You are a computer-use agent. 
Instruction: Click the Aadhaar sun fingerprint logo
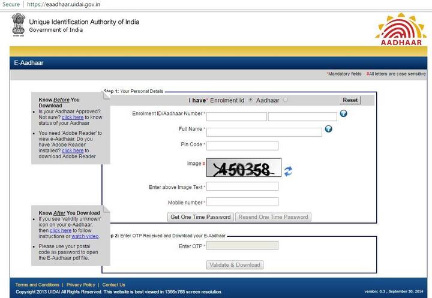click(x=401, y=29)
